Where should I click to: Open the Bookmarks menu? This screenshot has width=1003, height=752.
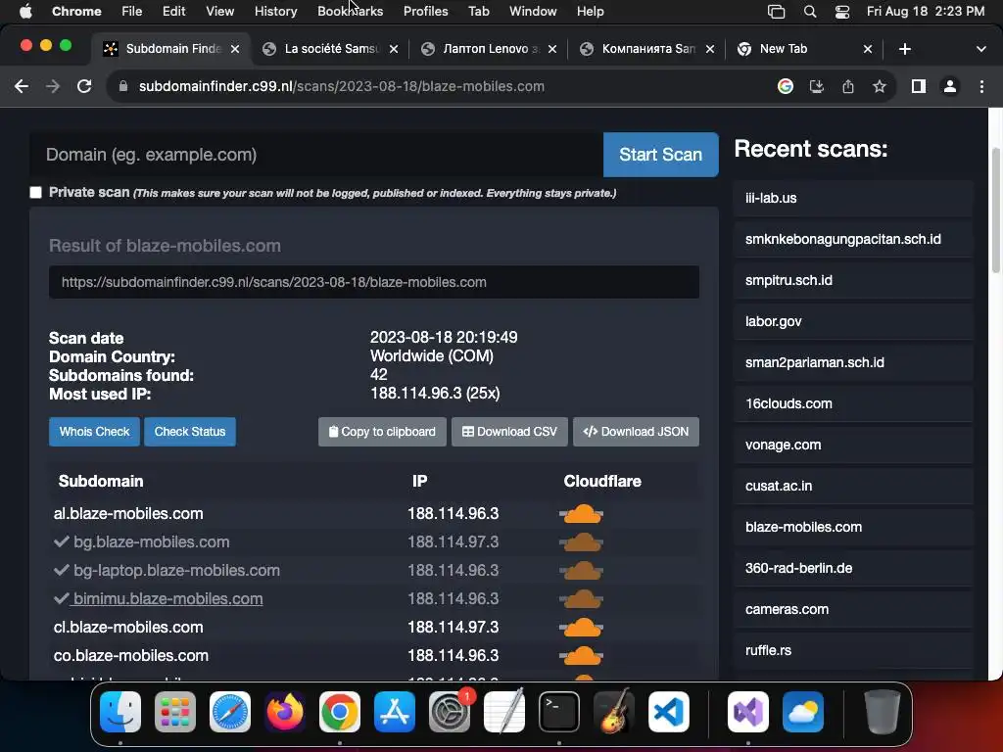(350, 12)
